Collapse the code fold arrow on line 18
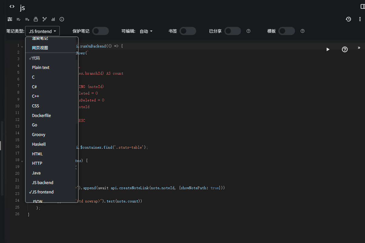Image resolution: width=365 pixels, height=243 pixels. click(x=22, y=161)
